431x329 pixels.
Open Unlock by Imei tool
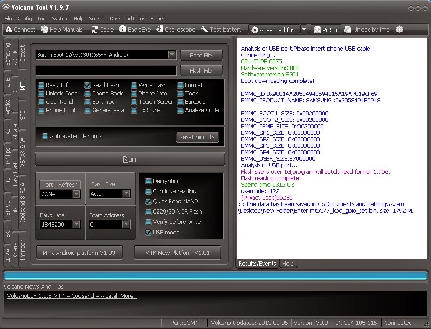367,29
